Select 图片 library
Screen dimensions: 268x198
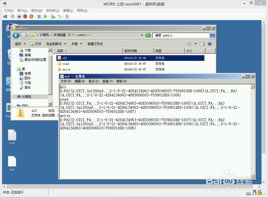click(x=25, y=78)
